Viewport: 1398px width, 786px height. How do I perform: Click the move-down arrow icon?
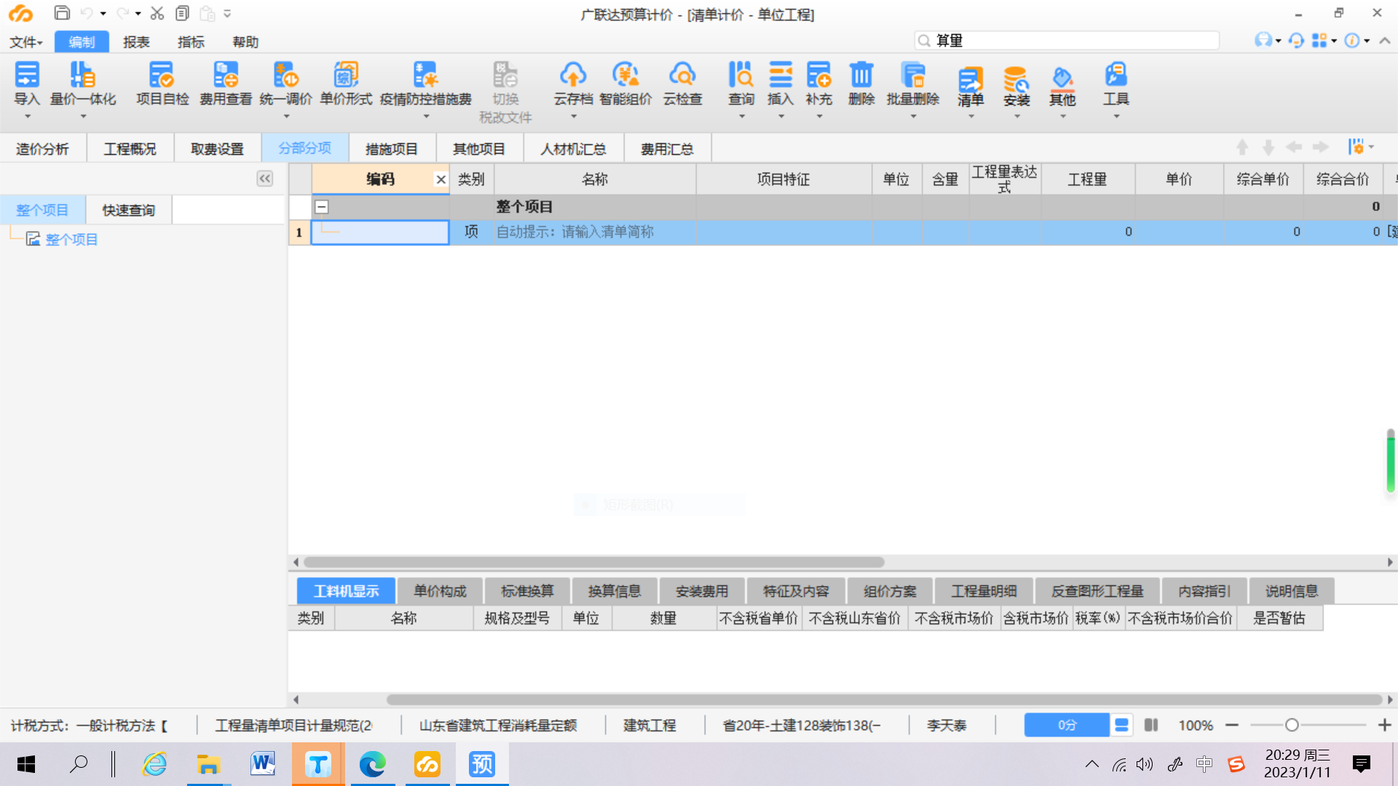pyautogui.click(x=1268, y=148)
